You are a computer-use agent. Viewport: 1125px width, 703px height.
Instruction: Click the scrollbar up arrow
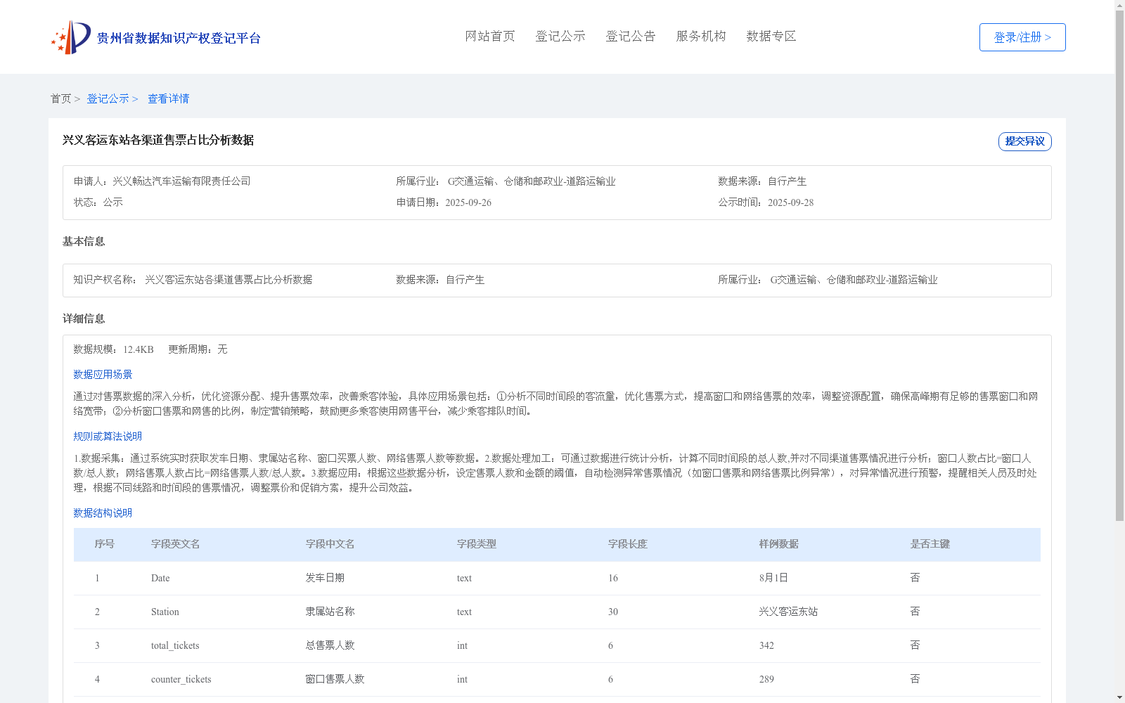click(x=1119, y=5)
